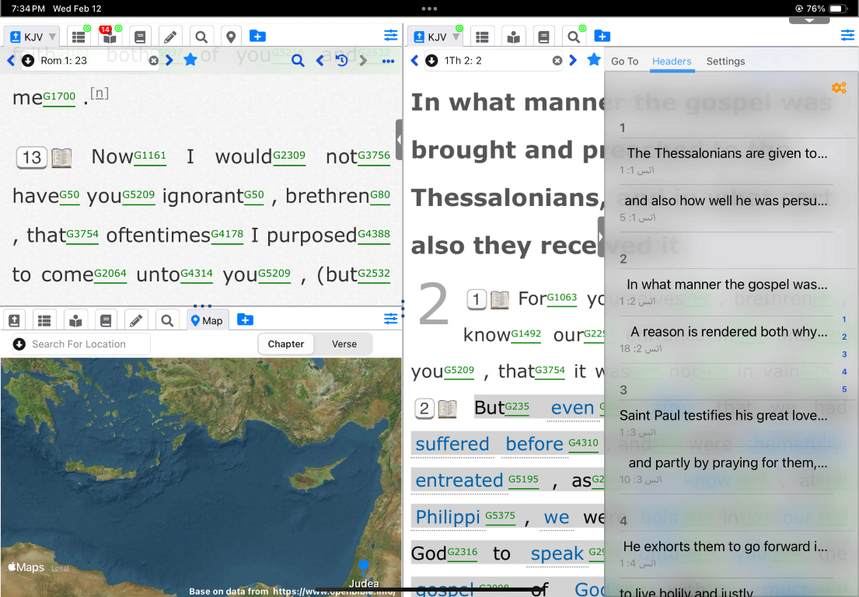
Task: Open the search tab in the 1Th pane
Action: [x=573, y=37]
